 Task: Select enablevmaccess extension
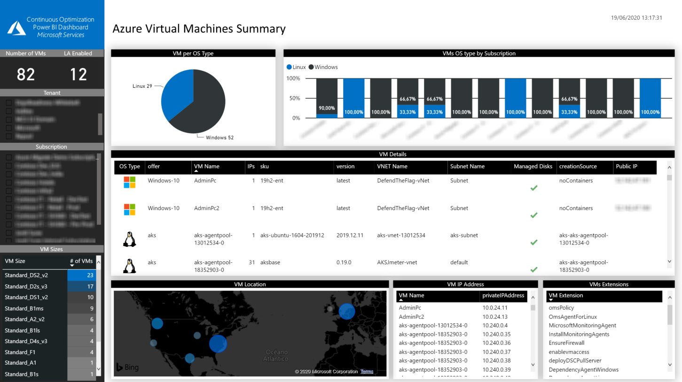tap(569, 352)
